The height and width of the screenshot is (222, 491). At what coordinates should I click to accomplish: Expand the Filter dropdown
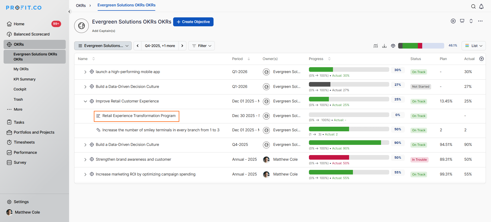point(202,46)
